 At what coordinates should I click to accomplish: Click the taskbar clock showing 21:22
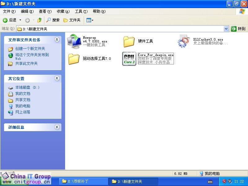pos(239,181)
